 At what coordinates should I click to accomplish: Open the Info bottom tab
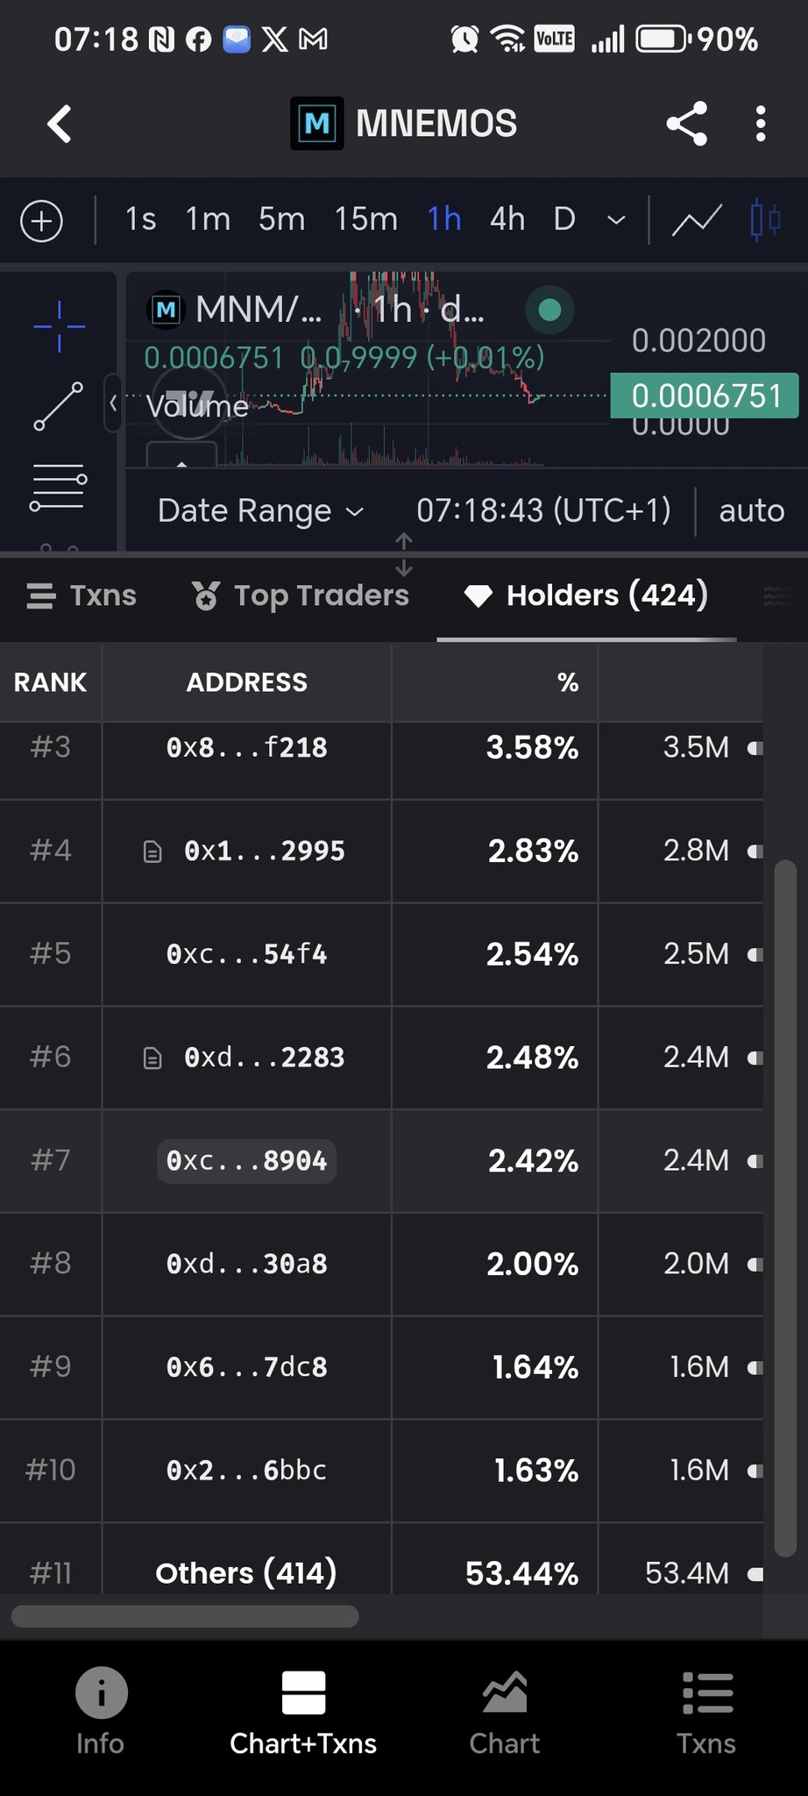(x=101, y=1711)
